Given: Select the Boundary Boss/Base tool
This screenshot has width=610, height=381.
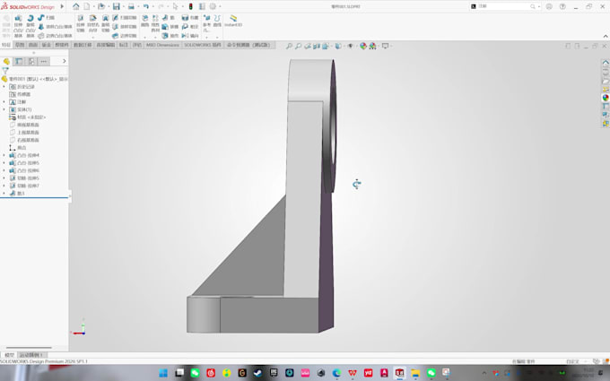Looking at the screenshot, I should [55, 36].
